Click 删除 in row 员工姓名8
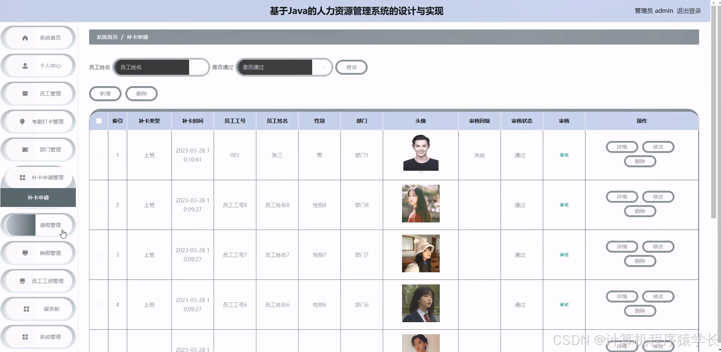This screenshot has width=721, height=352. pyautogui.click(x=640, y=211)
